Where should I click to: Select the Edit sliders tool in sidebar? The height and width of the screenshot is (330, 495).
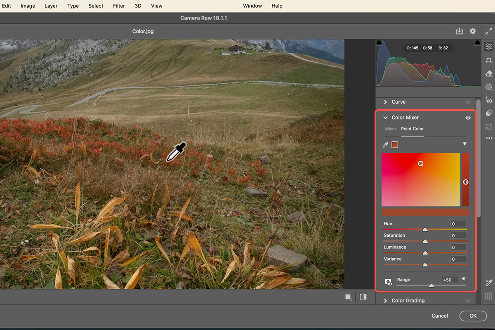coord(489,47)
